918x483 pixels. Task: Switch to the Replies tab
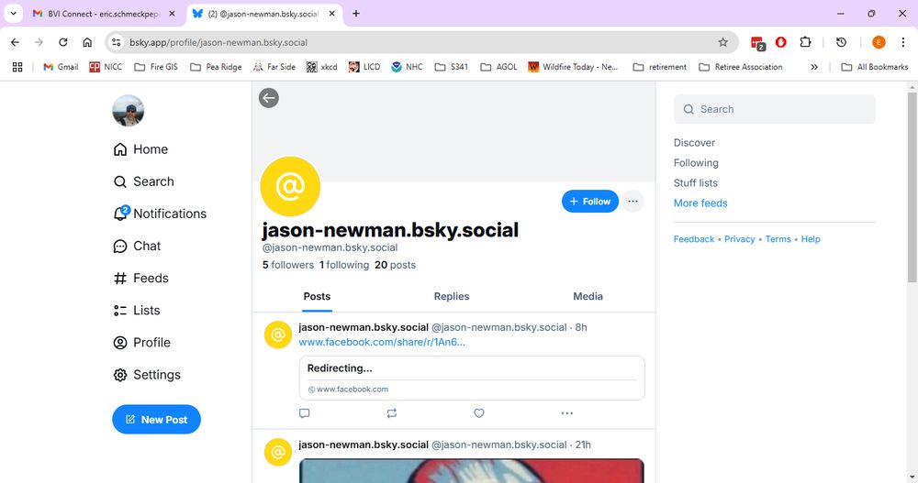click(452, 296)
